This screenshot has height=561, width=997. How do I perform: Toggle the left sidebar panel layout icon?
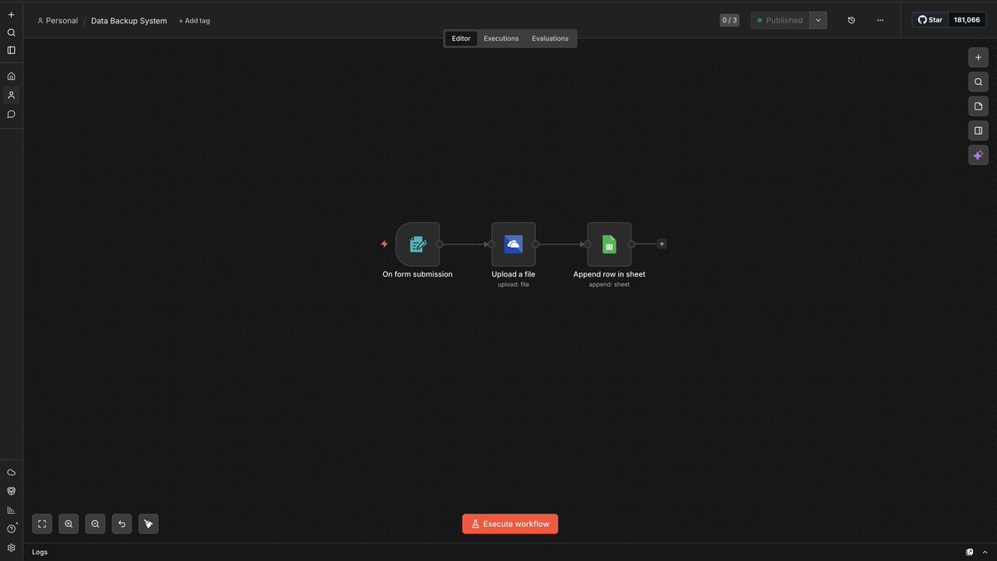[x=11, y=50]
